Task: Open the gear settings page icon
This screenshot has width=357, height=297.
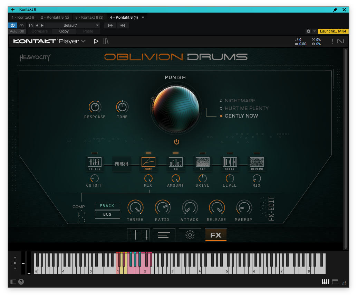Action: (x=190, y=235)
